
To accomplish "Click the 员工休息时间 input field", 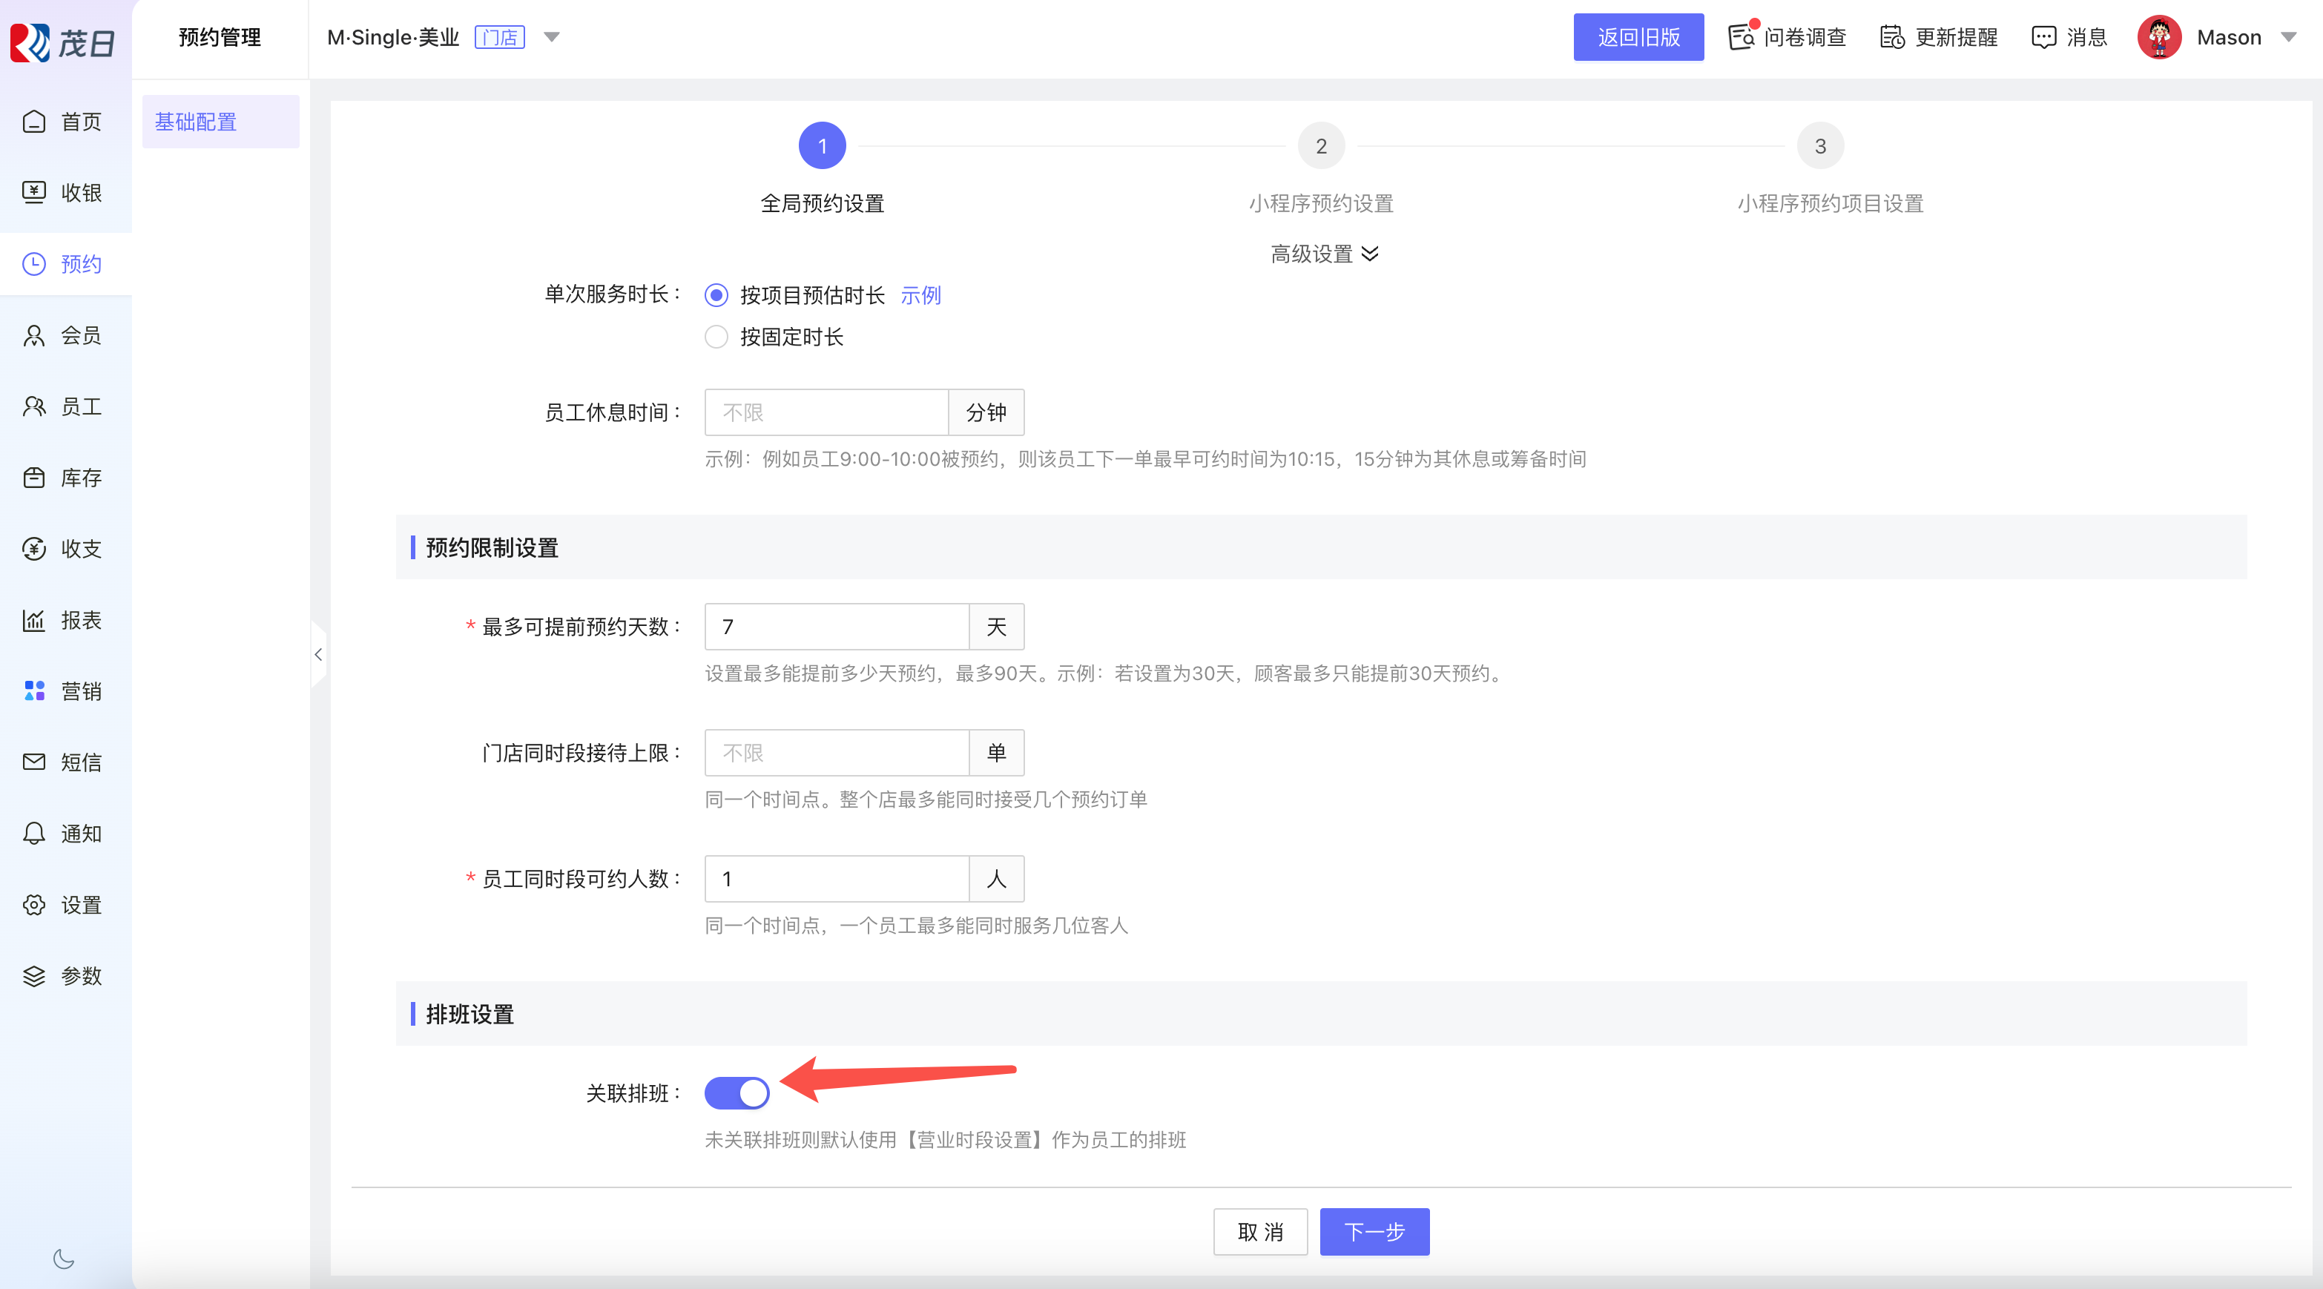I will (826, 412).
